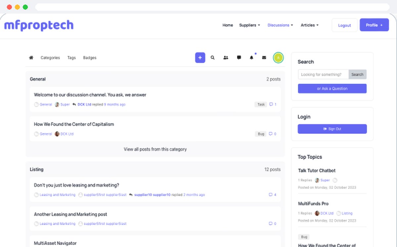Click 'or Ask a Question' button

[332, 88]
